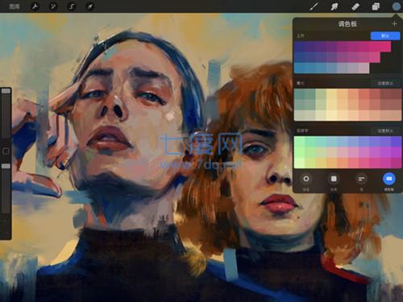Pick the magenta bottom-right swatch of the bottom palette
This screenshot has width=403, height=302.
click(x=397, y=163)
